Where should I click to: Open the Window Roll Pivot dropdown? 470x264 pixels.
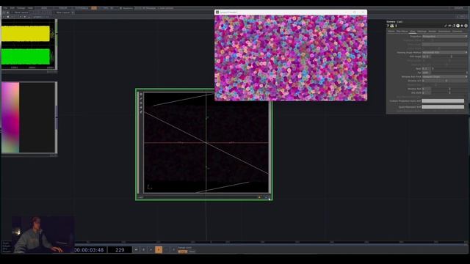click(444, 76)
